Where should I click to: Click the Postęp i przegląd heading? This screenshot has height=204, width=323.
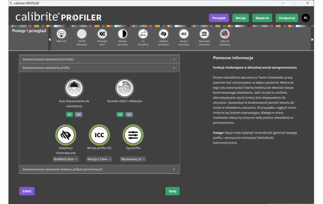tap(29, 31)
